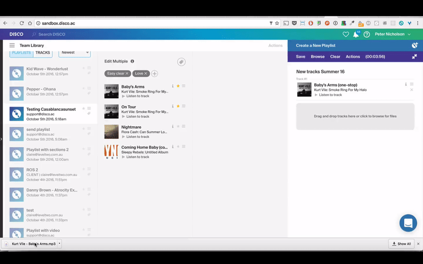
Task: Bookmark page with the star icon
Action: coord(277,23)
